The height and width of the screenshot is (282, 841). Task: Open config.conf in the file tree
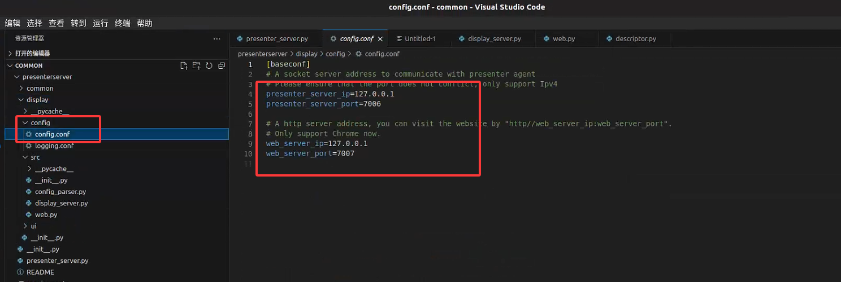point(116,134)
